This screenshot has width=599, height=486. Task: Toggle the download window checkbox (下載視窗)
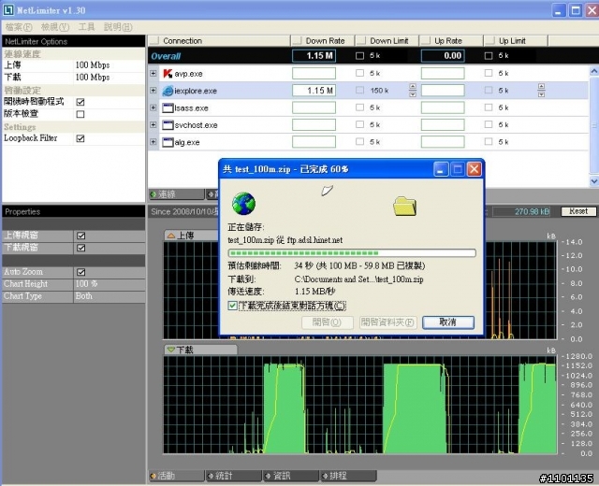pyautogui.click(x=81, y=248)
